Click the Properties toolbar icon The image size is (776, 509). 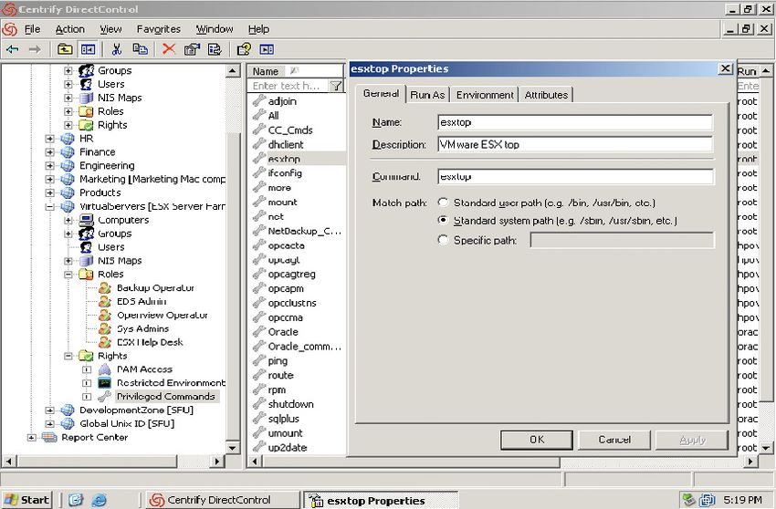tap(192, 49)
